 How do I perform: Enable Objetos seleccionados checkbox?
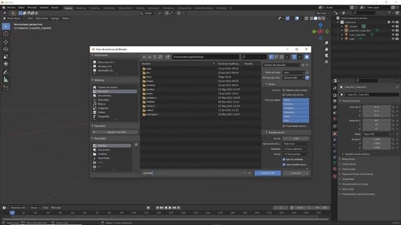point(284,90)
